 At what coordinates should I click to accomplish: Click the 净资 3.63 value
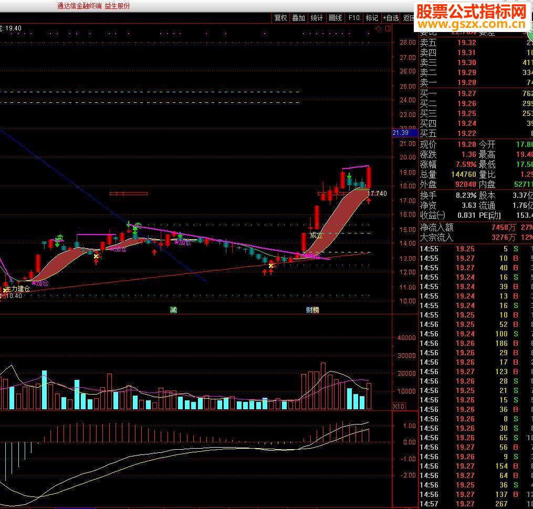click(x=469, y=205)
